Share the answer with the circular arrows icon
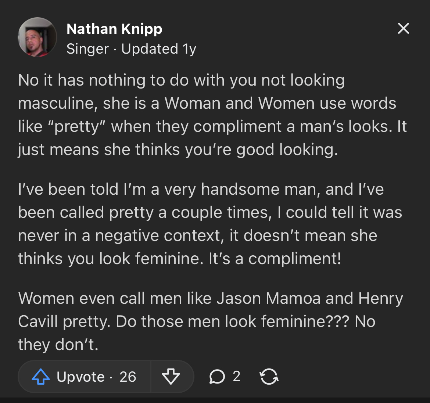 click(x=269, y=377)
